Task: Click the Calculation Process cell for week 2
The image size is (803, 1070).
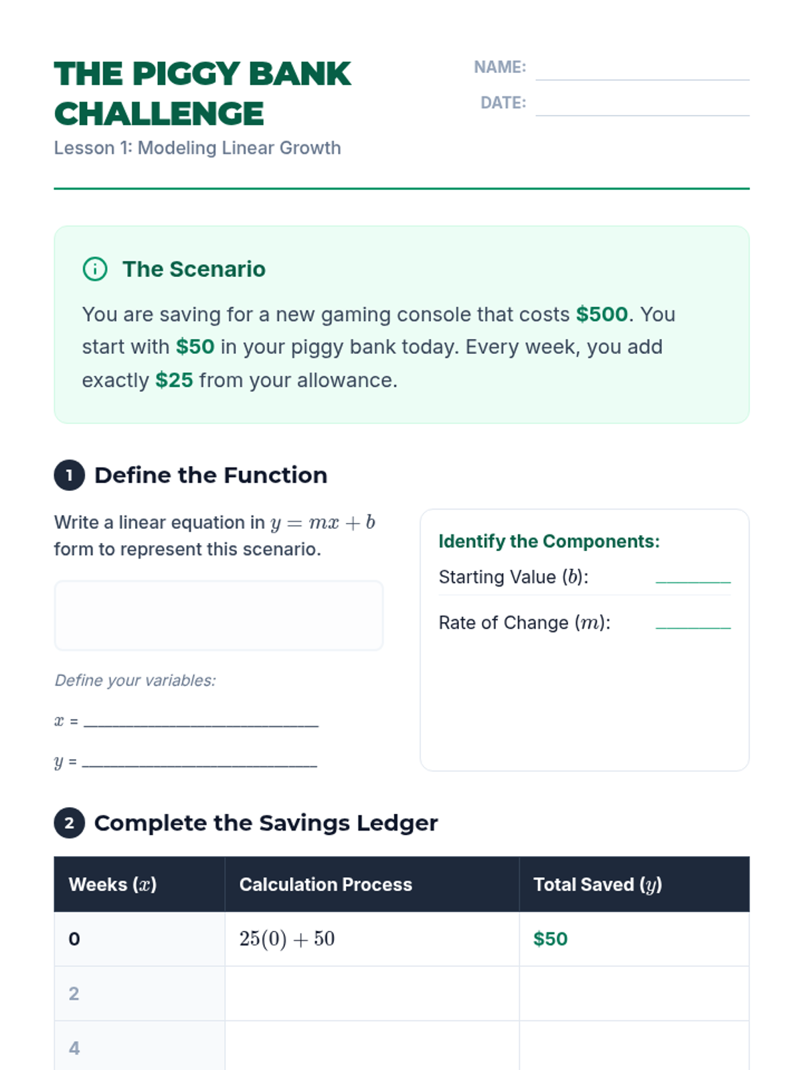Action: [x=372, y=993]
